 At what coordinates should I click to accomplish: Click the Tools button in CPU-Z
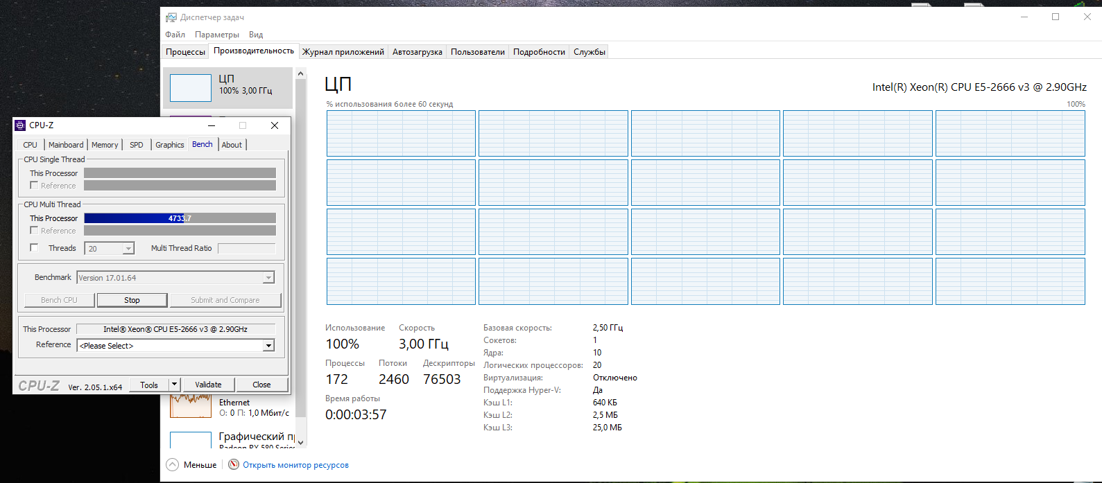149,385
